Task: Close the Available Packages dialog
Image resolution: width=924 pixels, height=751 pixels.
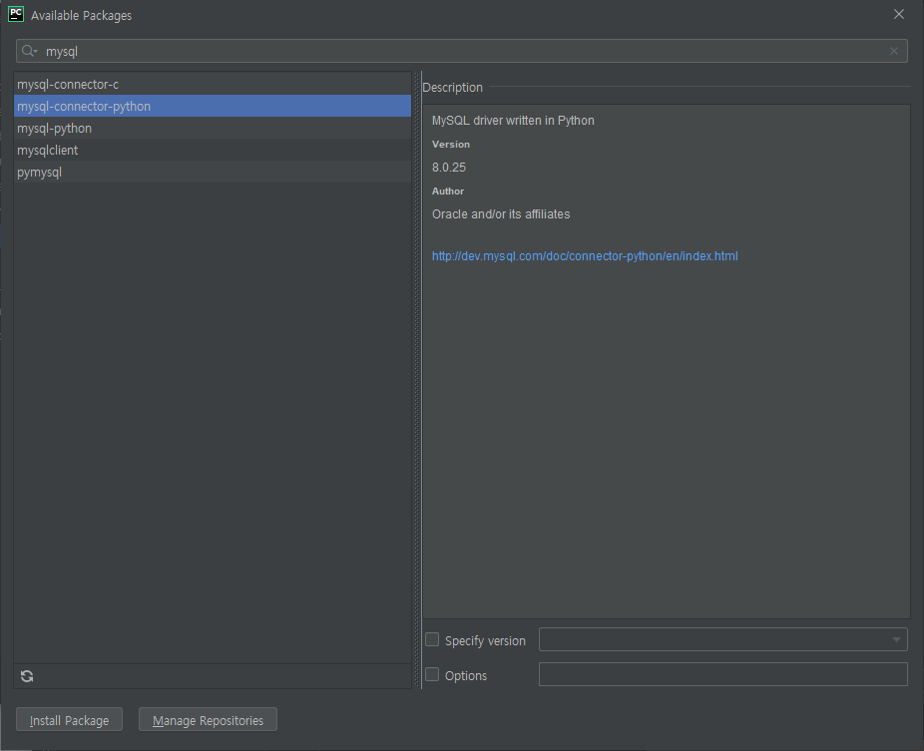Action: 899,14
